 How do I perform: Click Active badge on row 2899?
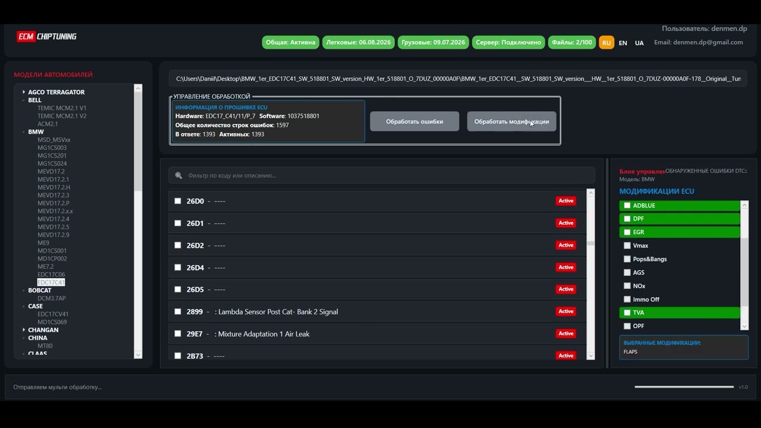pyautogui.click(x=566, y=311)
